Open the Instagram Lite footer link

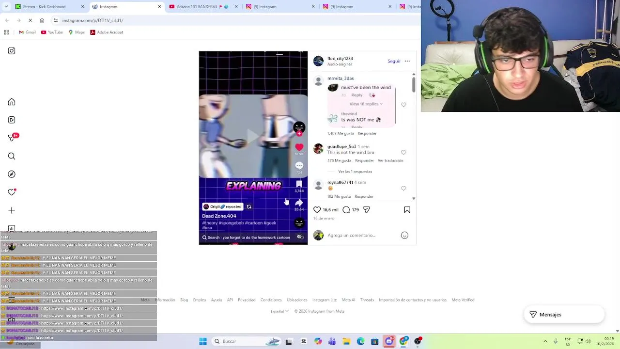tap(325, 300)
